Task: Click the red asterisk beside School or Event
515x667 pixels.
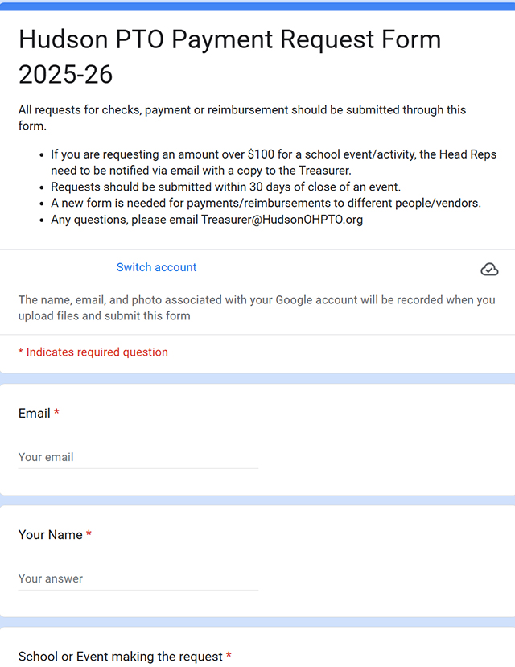Action: tap(229, 657)
